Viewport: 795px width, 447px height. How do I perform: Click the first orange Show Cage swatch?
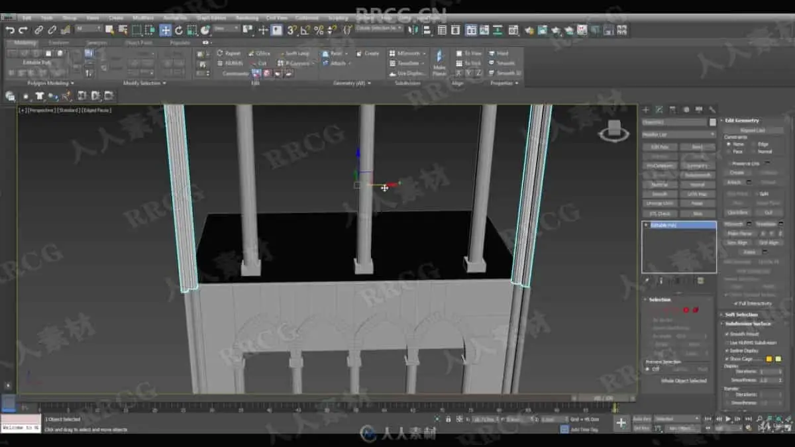point(769,358)
